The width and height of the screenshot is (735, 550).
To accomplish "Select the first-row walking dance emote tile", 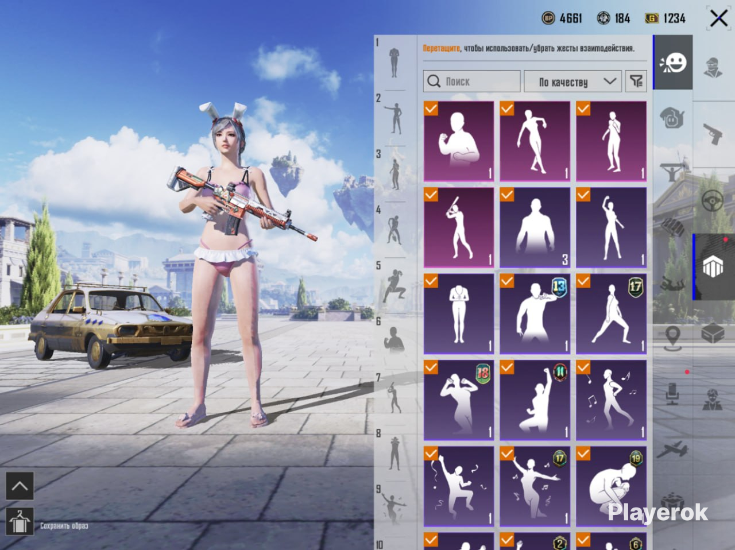I will tap(535, 141).
